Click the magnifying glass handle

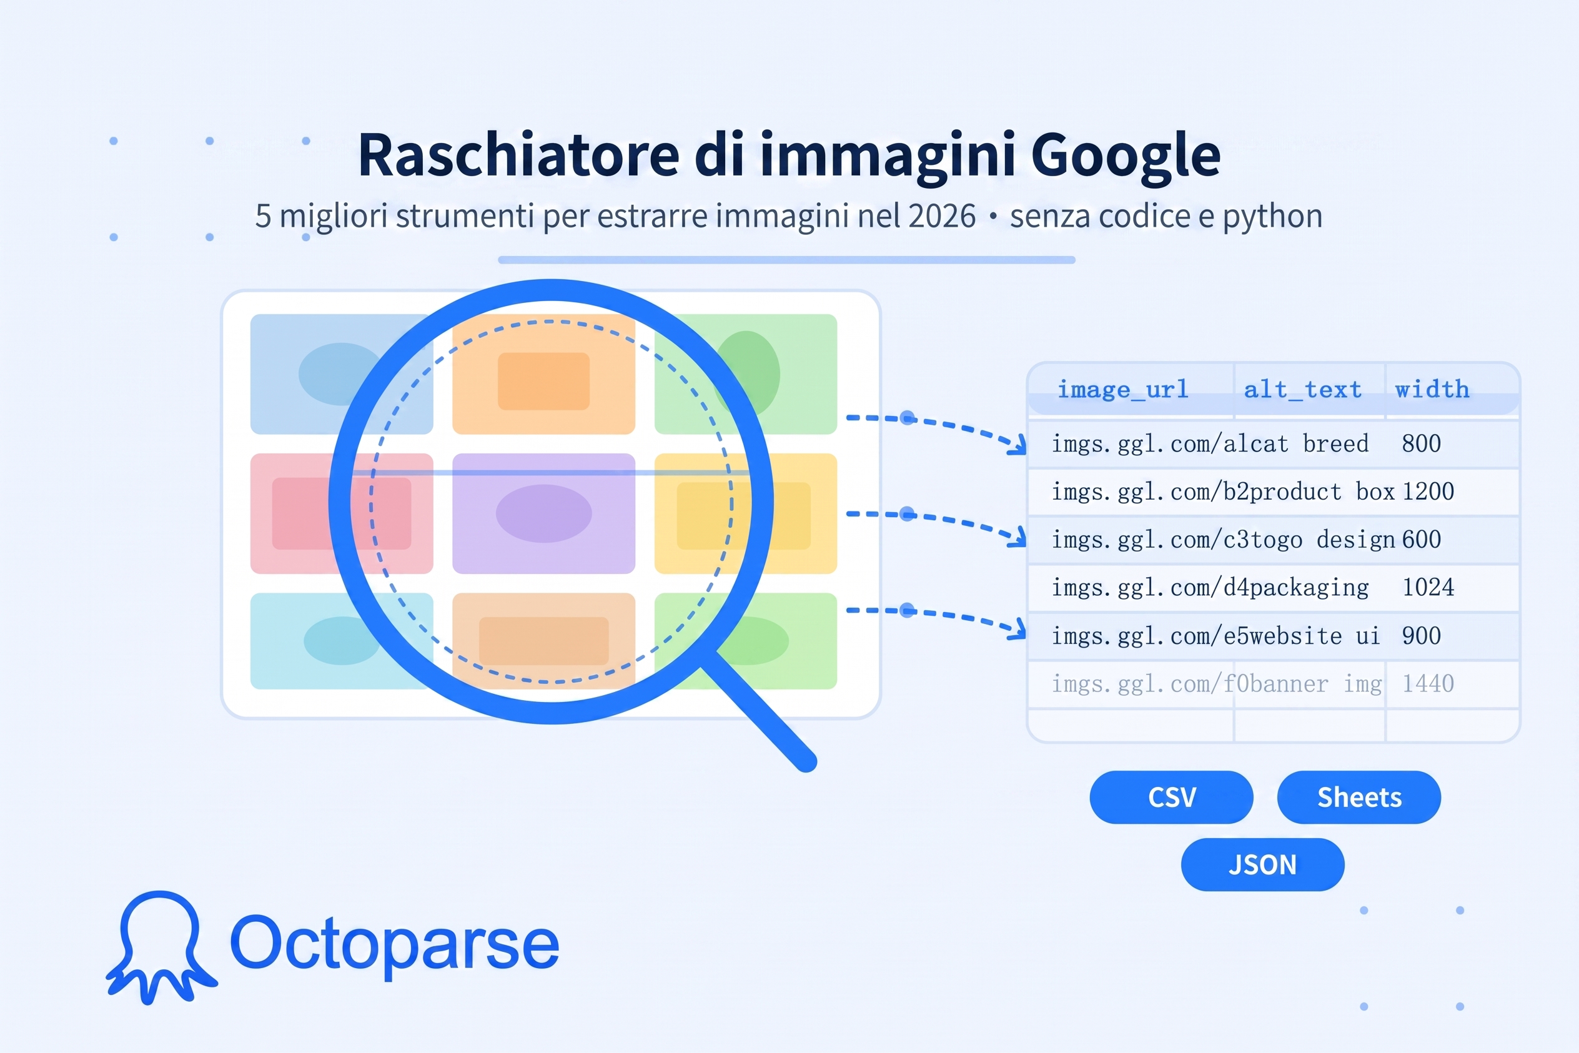[x=759, y=711]
